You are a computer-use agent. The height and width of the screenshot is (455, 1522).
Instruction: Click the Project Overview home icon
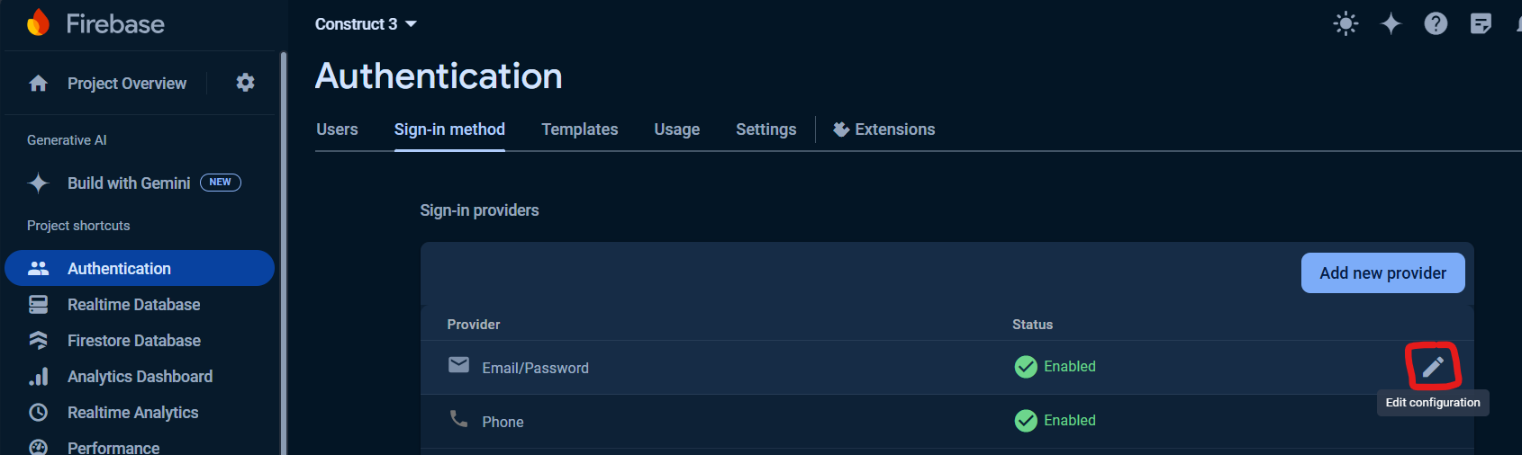(38, 84)
